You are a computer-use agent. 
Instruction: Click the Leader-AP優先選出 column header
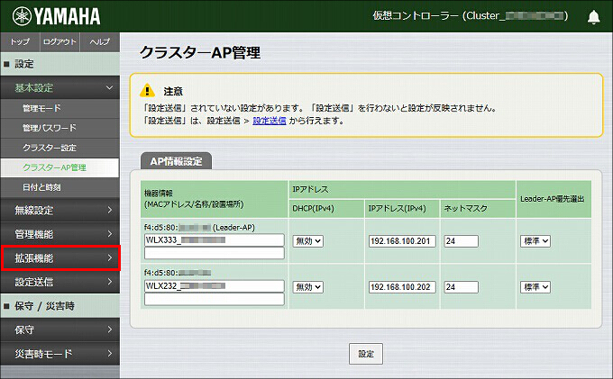tap(552, 199)
